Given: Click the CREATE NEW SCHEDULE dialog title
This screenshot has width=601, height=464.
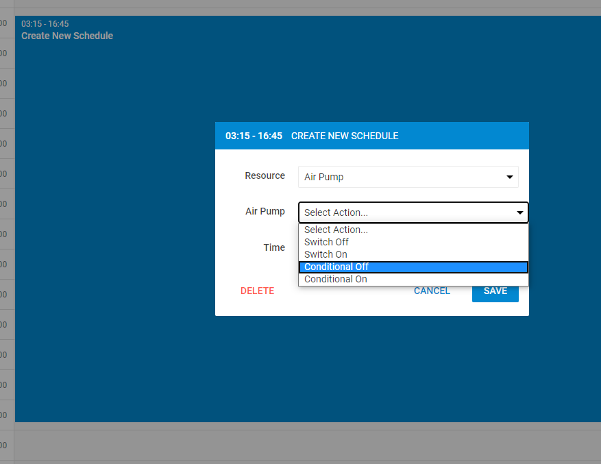Looking at the screenshot, I should pos(345,136).
